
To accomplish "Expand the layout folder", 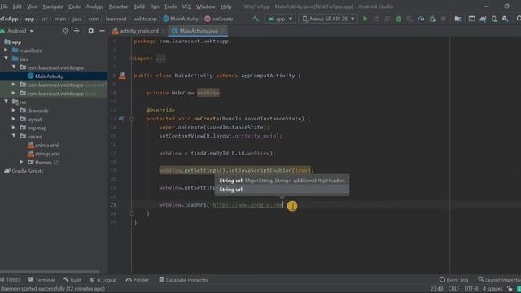I will coord(14,119).
